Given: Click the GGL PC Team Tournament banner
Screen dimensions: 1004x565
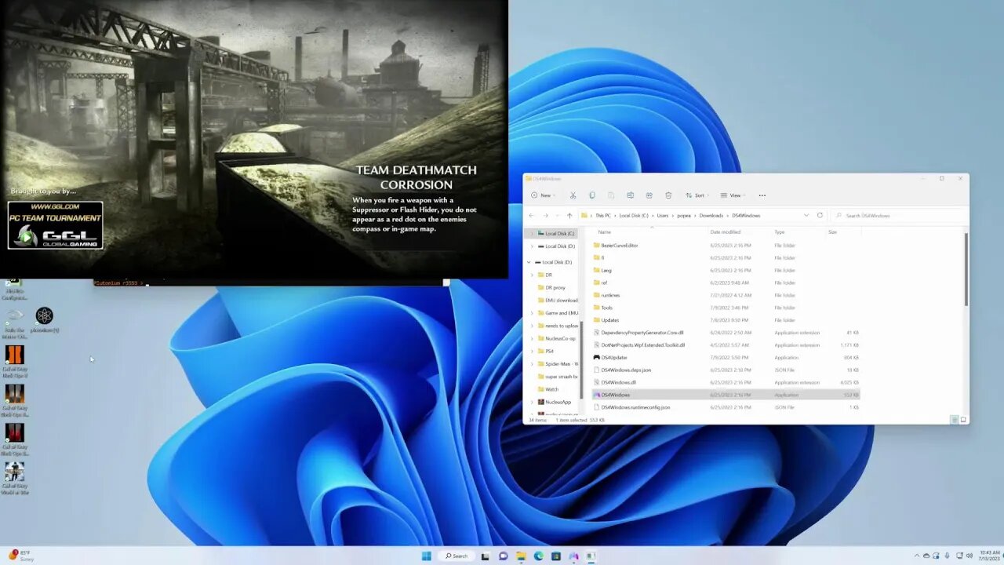Looking at the screenshot, I should [55, 225].
